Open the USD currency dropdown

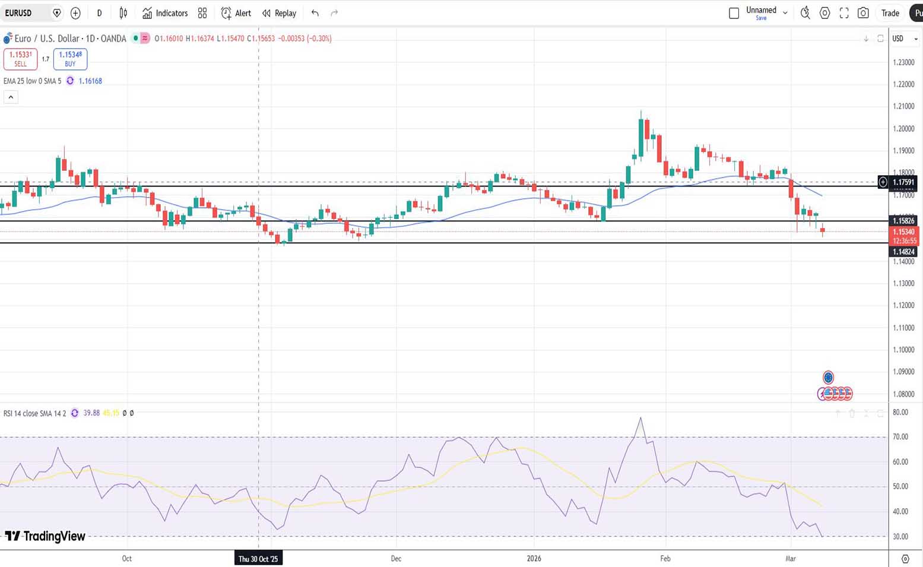905,39
